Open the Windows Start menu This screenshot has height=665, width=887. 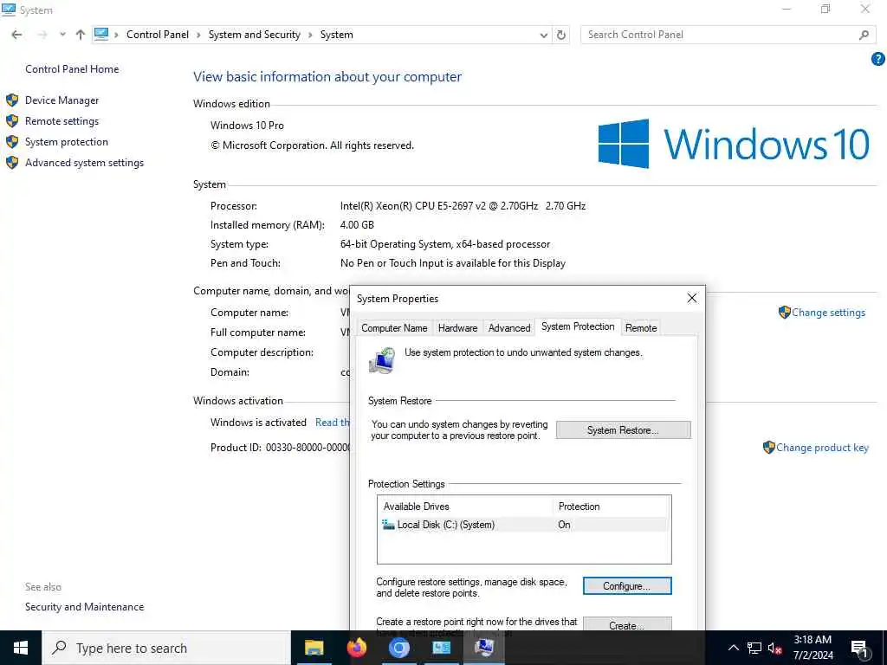click(21, 648)
